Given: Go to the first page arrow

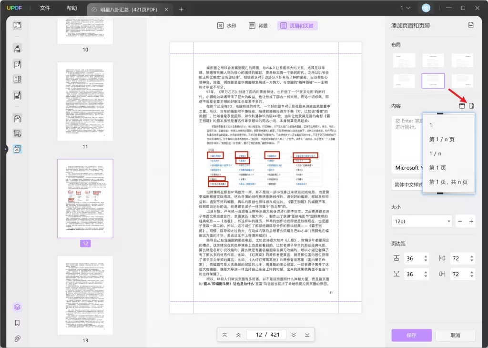Looking at the screenshot, I should pos(224,335).
